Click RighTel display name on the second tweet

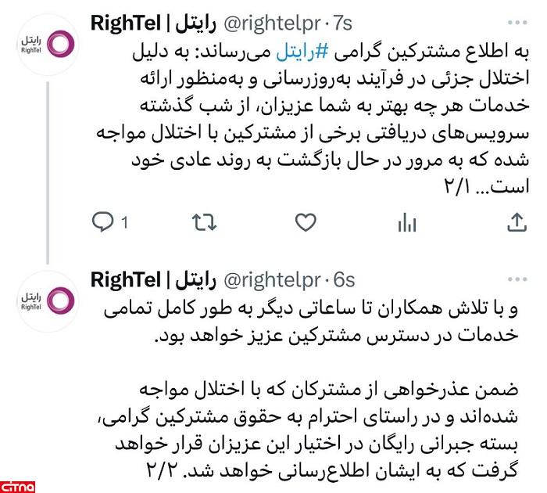(153, 280)
